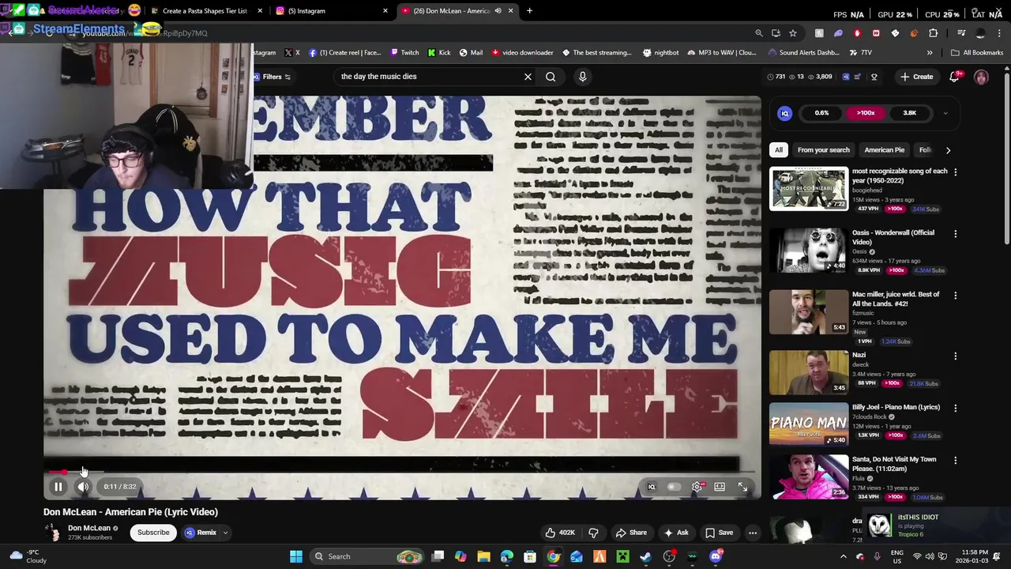This screenshot has width=1011, height=569.
Task: Subscribe to the Don McLean channel
Action: click(153, 533)
